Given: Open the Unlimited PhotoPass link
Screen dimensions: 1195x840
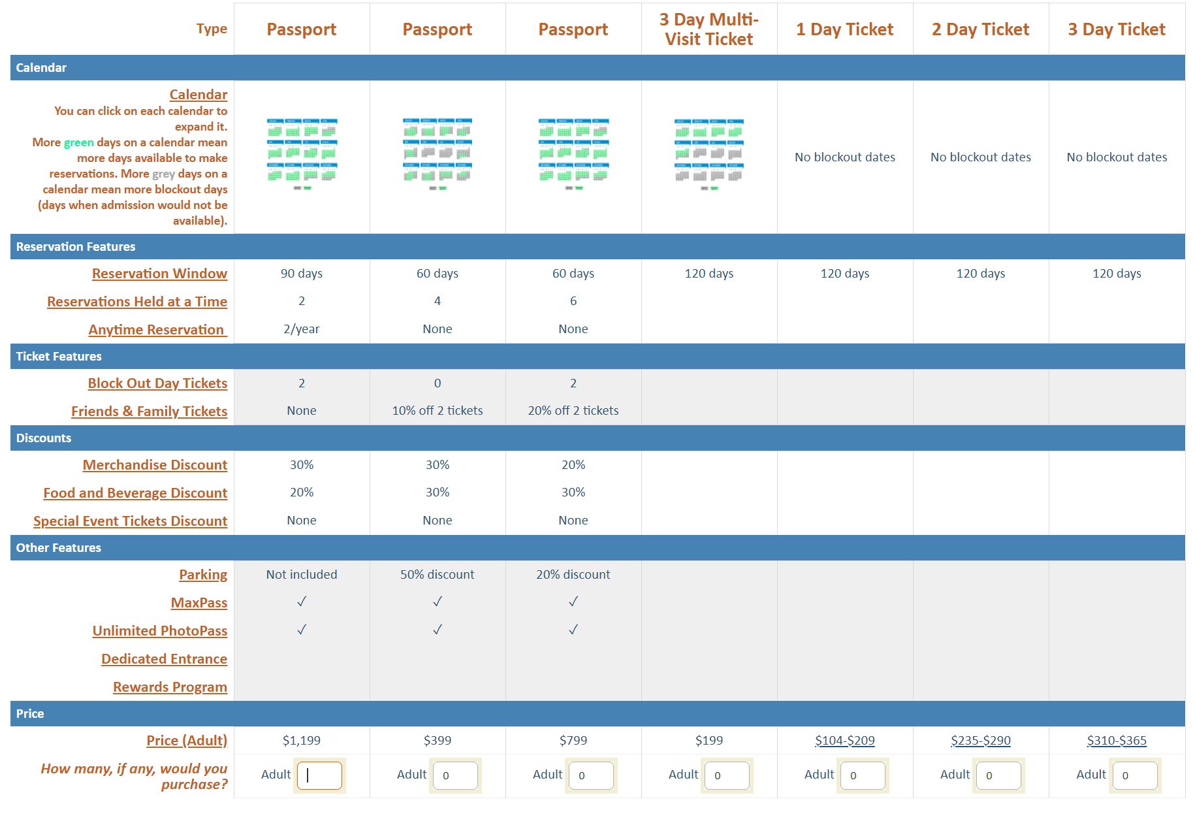Looking at the screenshot, I should (x=160, y=631).
